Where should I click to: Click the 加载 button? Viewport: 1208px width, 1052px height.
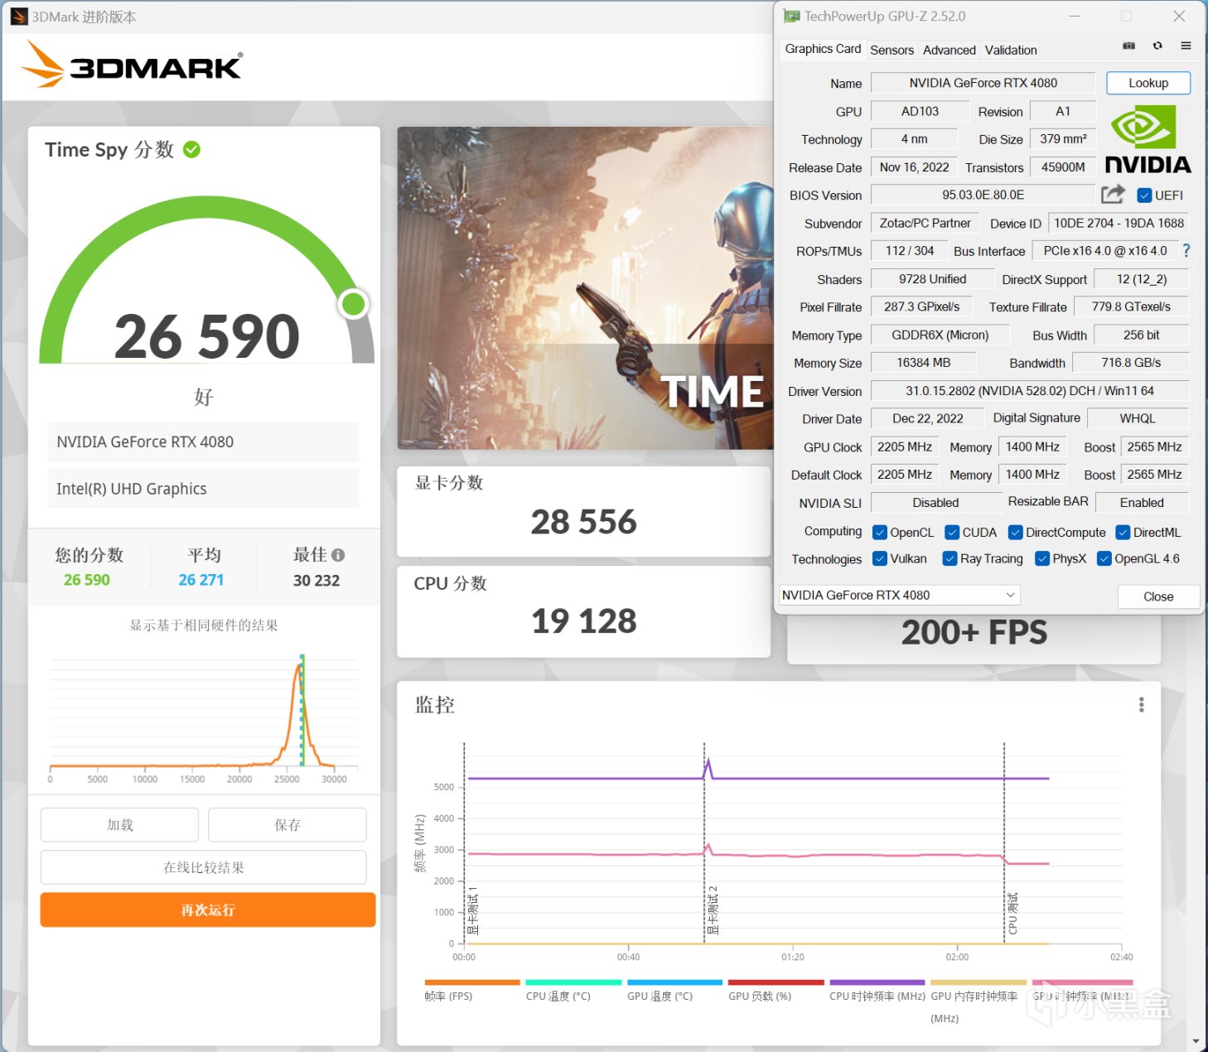click(120, 825)
